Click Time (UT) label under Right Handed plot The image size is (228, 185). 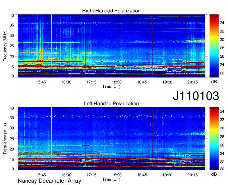(x=111, y=86)
